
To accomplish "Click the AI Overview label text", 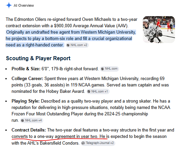I will (x=24, y=5).
